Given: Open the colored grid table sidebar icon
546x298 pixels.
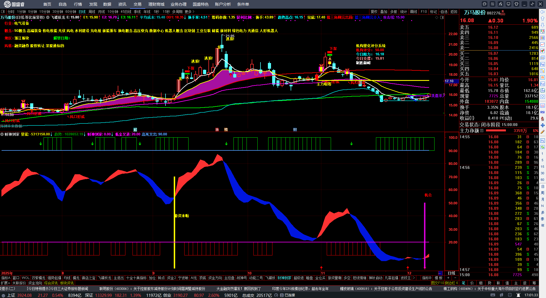Looking at the screenshot, I should pyautogui.click(x=543, y=38).
